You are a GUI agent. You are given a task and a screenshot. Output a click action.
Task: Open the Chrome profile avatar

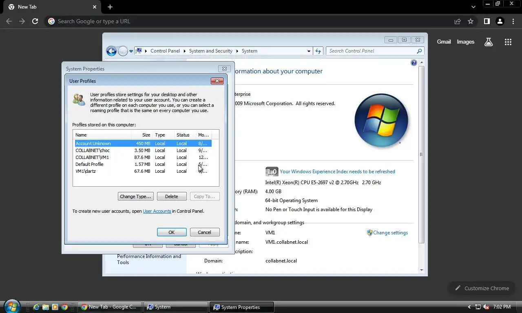point(500,21)
